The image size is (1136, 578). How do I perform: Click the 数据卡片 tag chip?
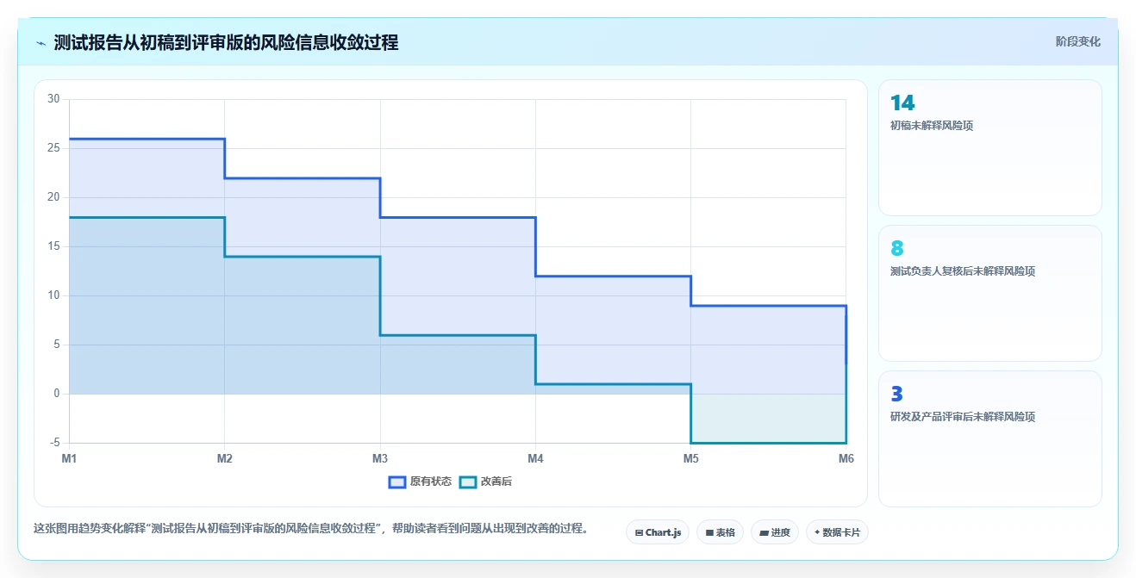pos(837,532)
